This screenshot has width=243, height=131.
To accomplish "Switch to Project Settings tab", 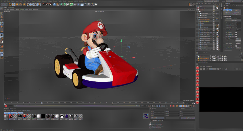I will [228, 10].
